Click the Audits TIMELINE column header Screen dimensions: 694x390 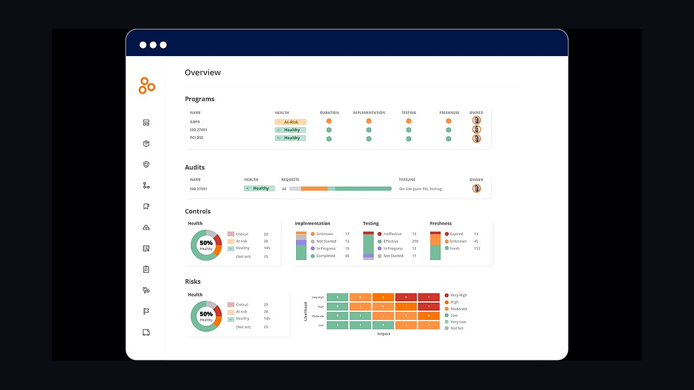[x=407, y=180]
